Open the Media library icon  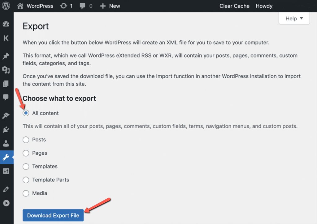pos(7,70)
